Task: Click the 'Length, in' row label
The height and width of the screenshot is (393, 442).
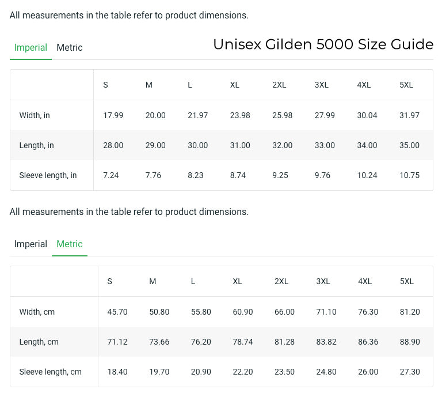Action: [x=36, y=145]
